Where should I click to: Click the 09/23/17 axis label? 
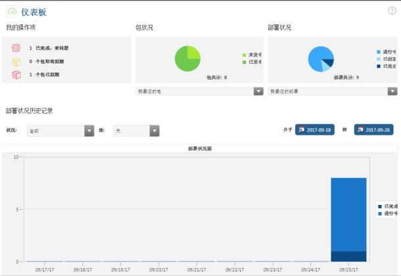273,269
